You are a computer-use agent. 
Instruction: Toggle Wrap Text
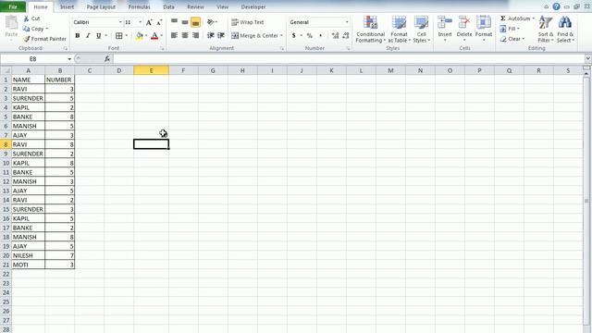[247, 22]
